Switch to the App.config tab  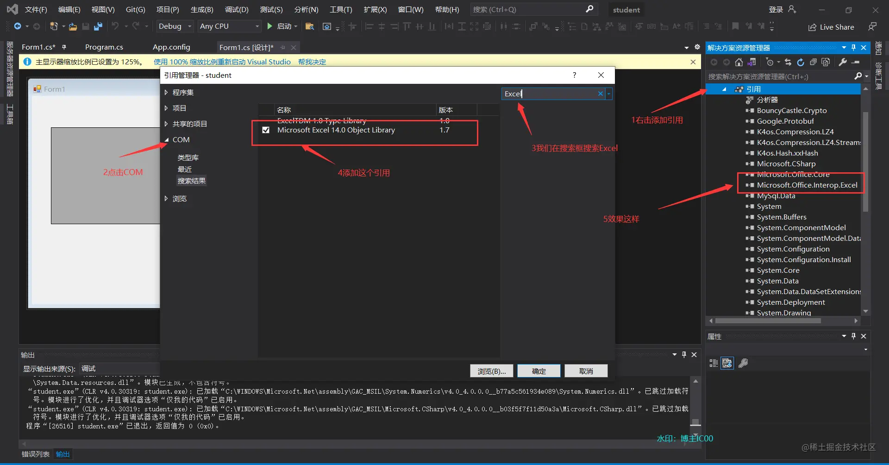point(171,47)
